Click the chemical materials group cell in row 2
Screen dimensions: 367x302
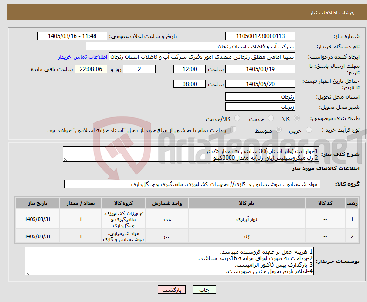[x=123, y=236]
